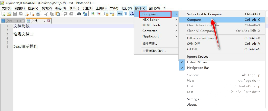Click the text 这是文档二
Image resolution: width=268 pixels, height=111 pixels.
point(23,34)
